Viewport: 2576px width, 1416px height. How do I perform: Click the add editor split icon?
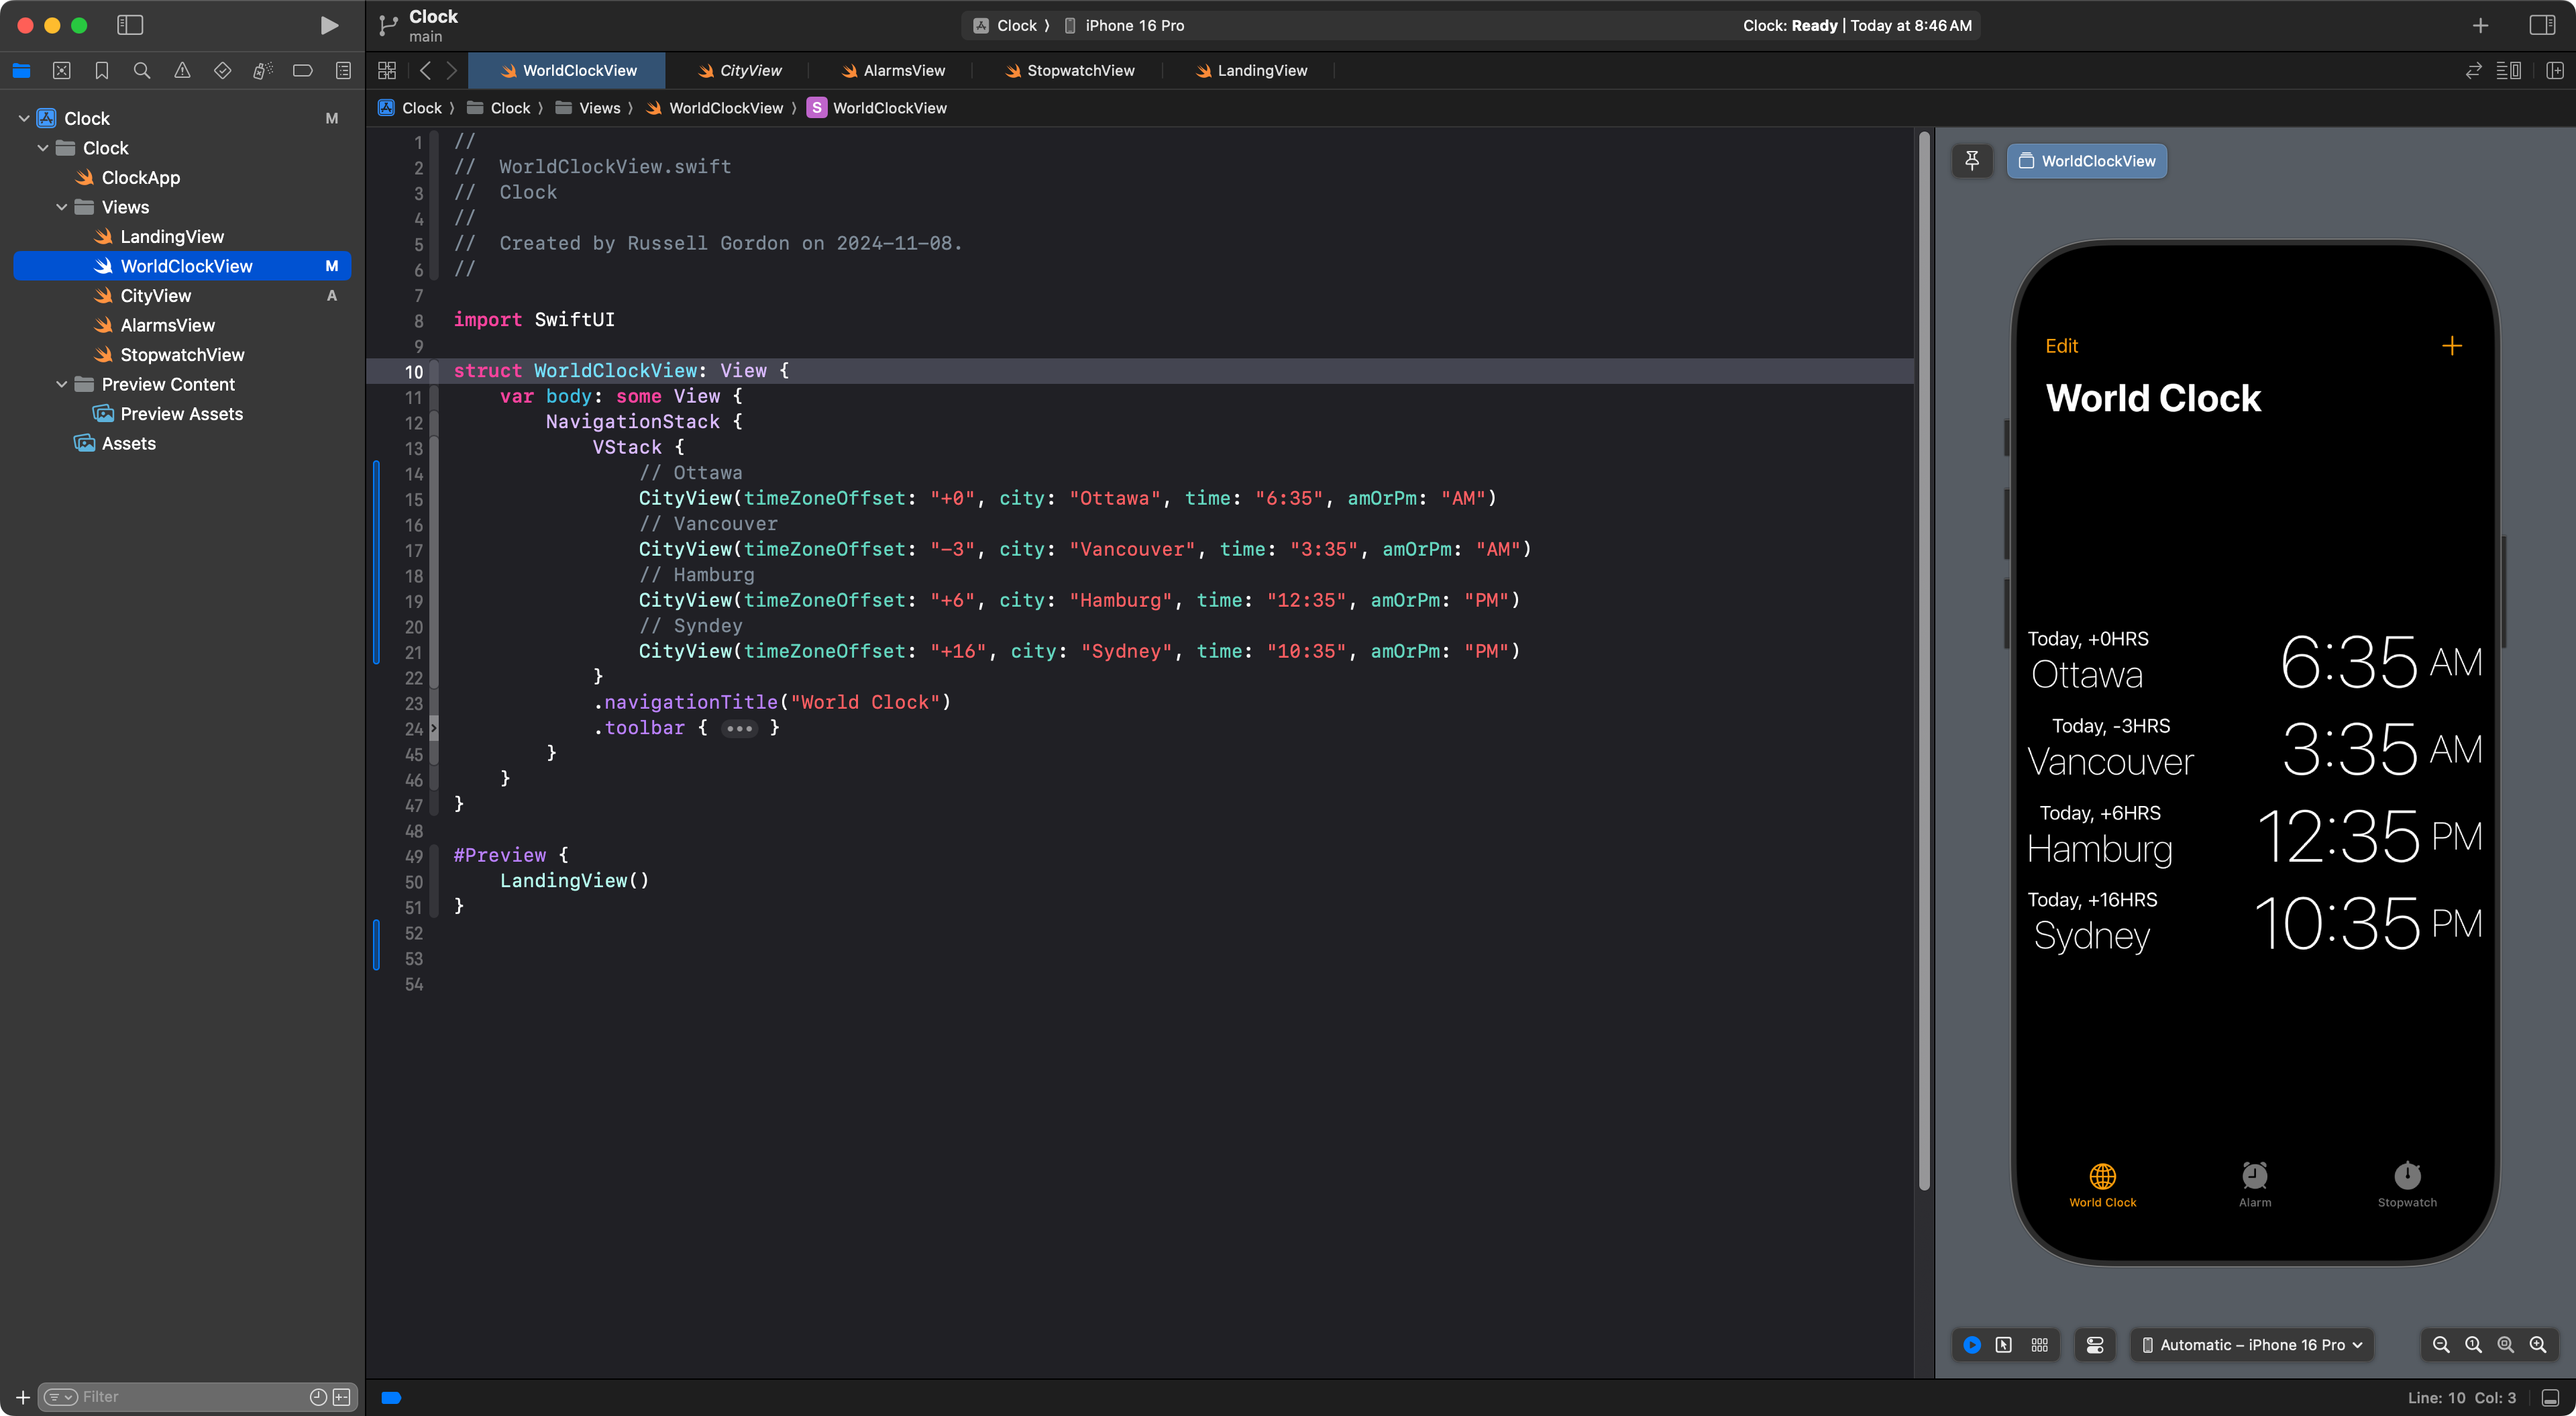point(2555,70)
